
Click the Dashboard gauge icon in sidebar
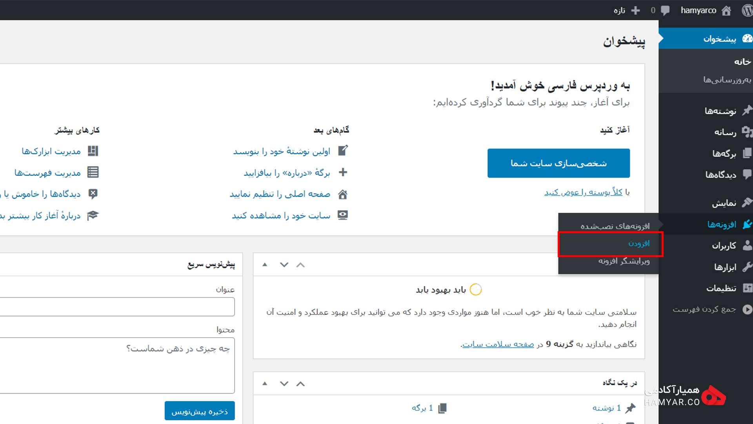coord(747,38)
